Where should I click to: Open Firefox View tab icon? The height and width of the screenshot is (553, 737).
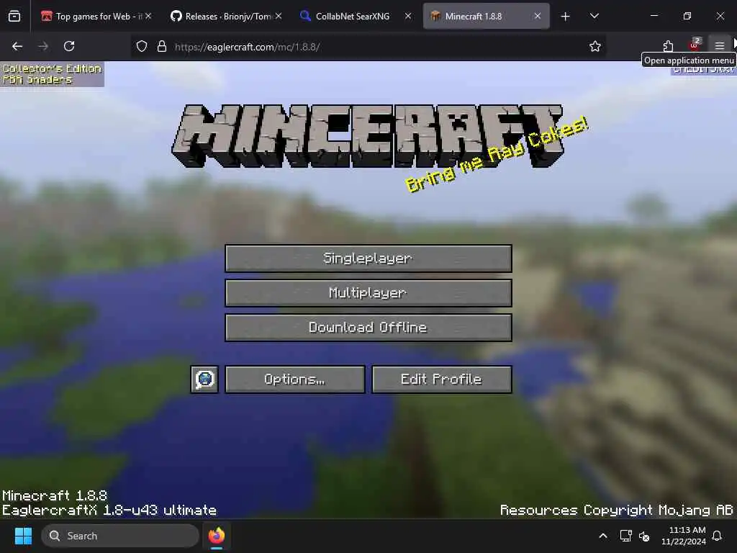click(14, 17)
